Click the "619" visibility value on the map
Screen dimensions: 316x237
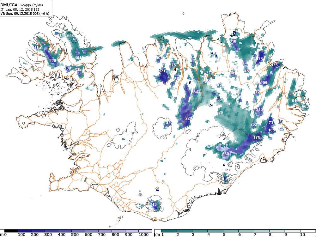click(x=295, y=101)
